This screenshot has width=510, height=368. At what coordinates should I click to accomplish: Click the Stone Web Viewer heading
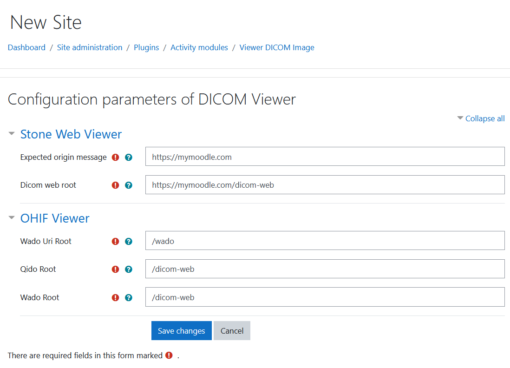pos(71,134)
